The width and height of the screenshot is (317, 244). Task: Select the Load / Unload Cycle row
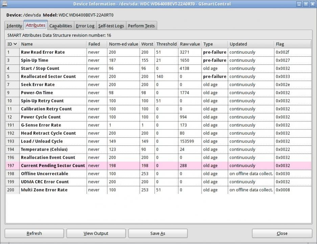pyautogui.click(x=158, y=141)
